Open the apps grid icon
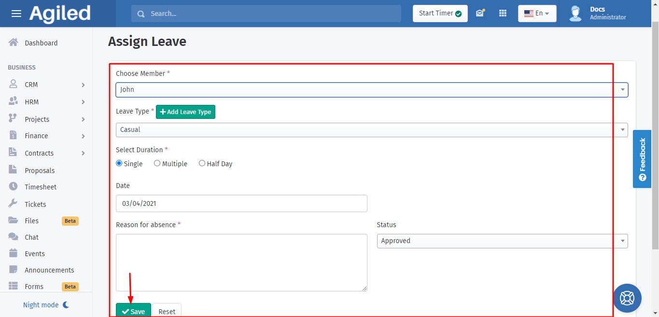This screenshot has height=317, width=659. 503,14
